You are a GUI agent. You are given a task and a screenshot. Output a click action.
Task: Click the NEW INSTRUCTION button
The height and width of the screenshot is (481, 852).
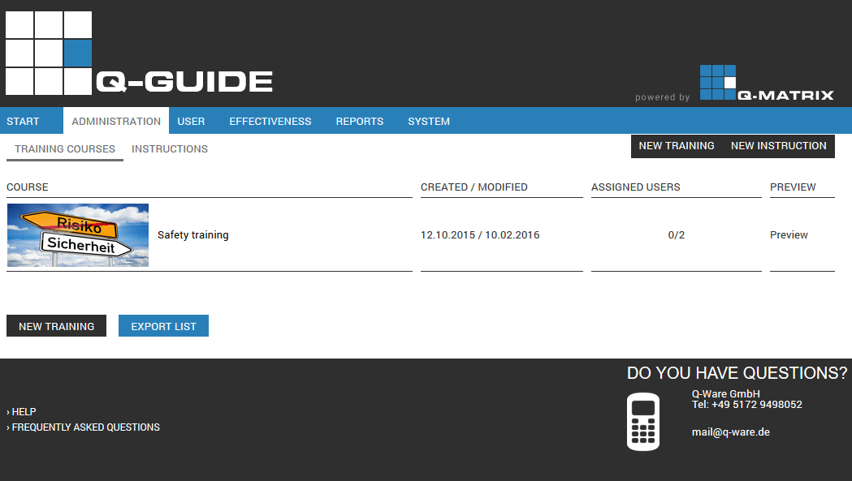[x=778, y=146]
